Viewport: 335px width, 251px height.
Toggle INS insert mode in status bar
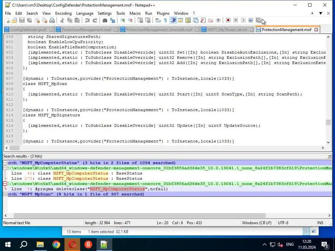tap(320, 223)
